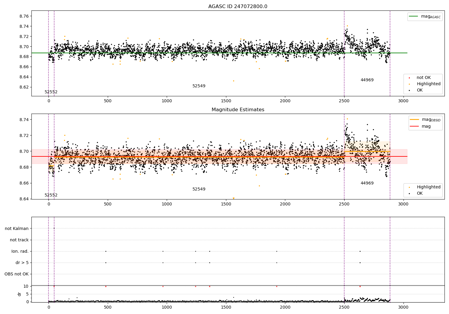Click the 'not Kalman' row label
Image resolution: width=449 pixels, height=314 pixels.
[x=17, y=229]
